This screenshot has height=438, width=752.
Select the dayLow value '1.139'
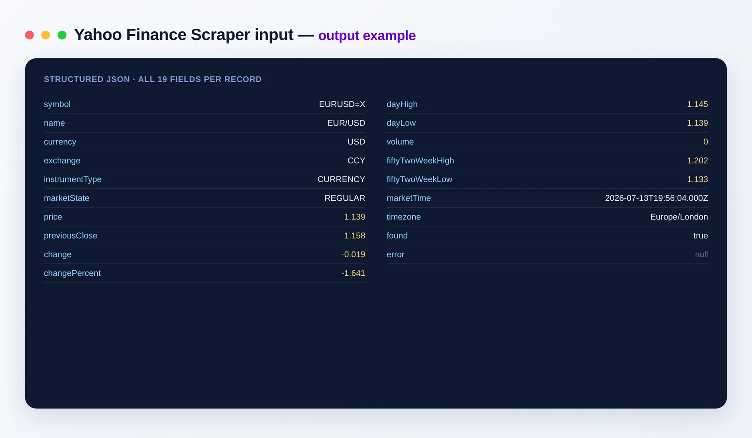697,123
